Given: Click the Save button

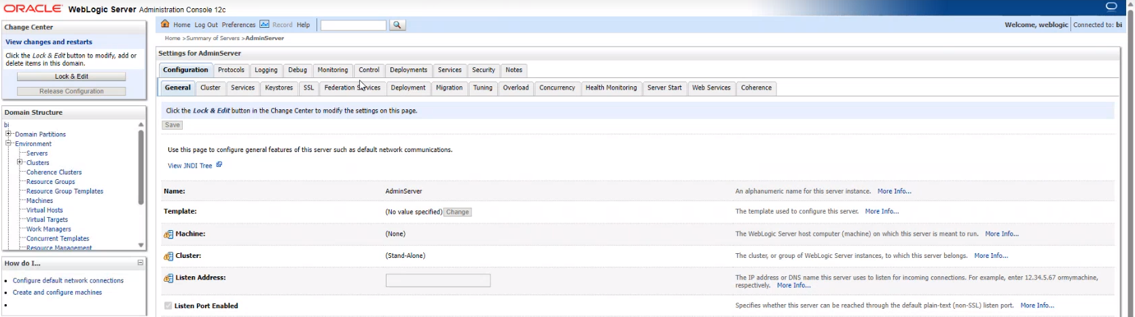Looking at the screenshot, I should 173,125.
